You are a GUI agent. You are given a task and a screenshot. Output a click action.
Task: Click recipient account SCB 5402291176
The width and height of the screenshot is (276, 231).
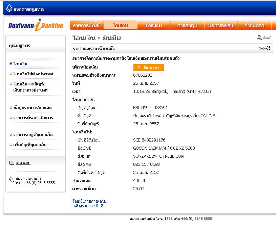tap(149, 140)
